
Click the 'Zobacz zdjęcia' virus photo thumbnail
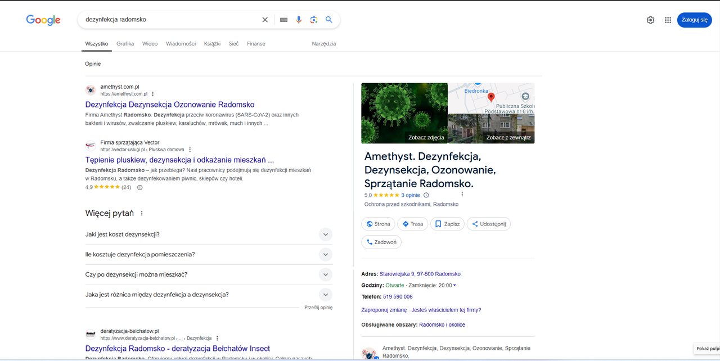pos(404,113)
